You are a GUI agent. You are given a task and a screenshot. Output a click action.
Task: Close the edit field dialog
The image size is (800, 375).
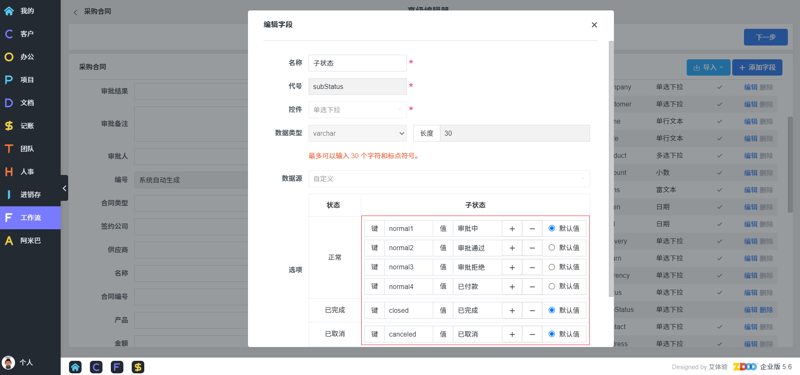[594, 25]
